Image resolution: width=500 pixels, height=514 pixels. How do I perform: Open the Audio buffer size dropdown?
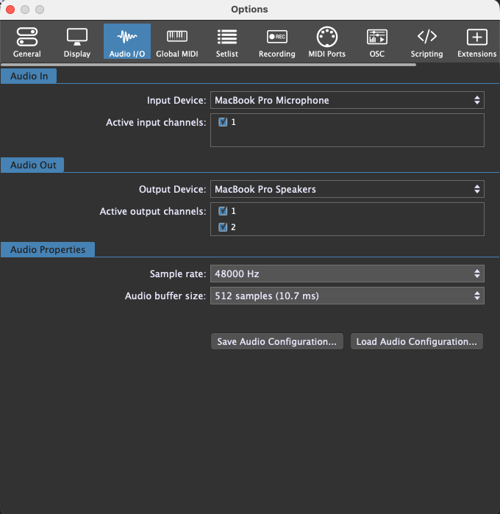(x=347, y=296)
